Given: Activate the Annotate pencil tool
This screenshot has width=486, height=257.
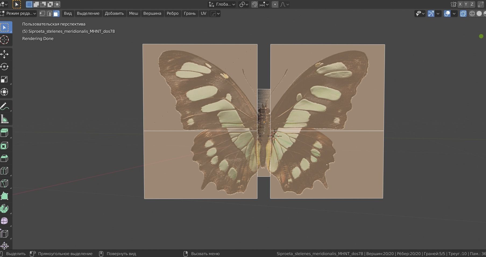Looking at the screenshot, I should pos(5,106).
